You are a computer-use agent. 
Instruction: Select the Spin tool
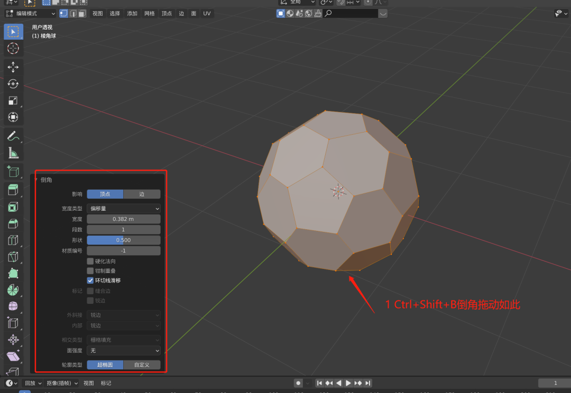(x=13, y=290)
